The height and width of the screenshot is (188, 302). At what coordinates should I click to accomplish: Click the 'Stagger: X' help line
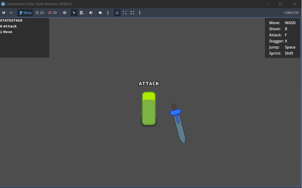click(x=278, y=41)
